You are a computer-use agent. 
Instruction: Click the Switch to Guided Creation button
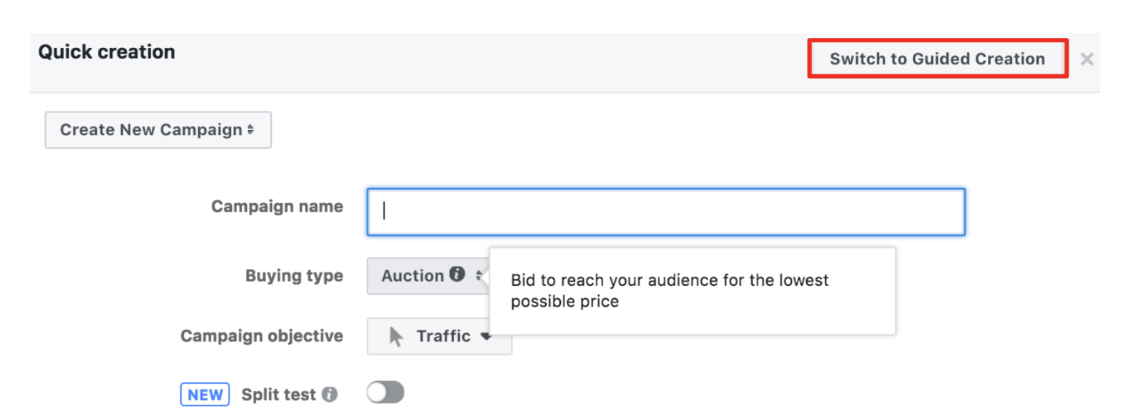tap(937, 59)
